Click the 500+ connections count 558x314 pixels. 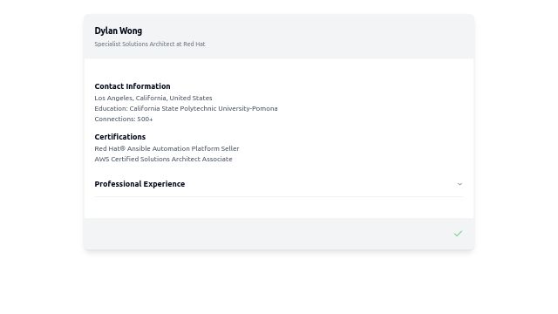point(145,119)
